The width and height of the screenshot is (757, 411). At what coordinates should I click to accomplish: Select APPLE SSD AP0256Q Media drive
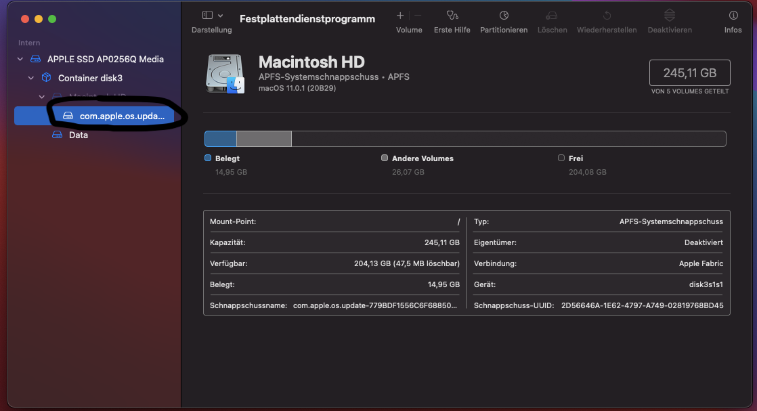(105, 59)
